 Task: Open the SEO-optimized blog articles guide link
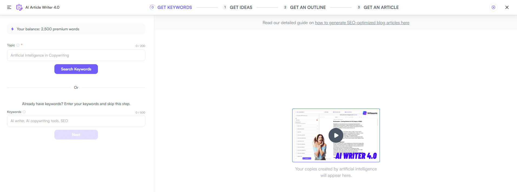click(x=362, y=23)
